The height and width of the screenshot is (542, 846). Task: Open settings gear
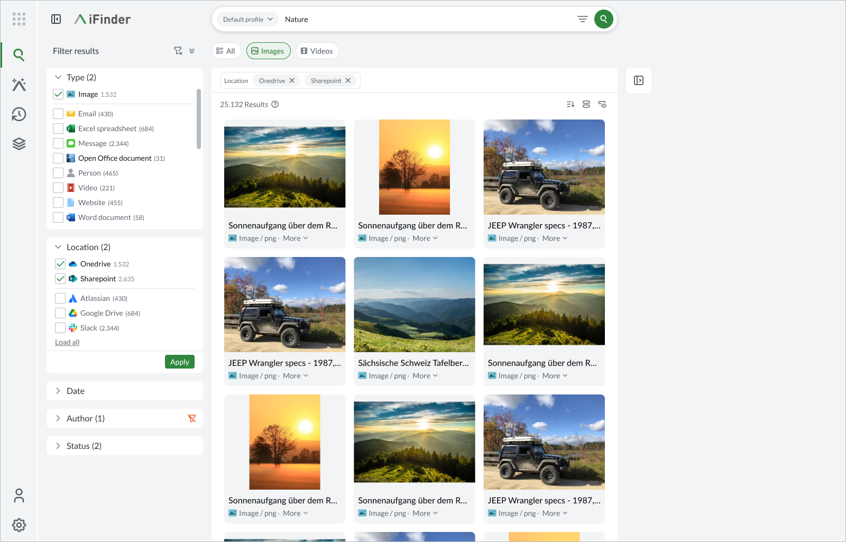(x=19, y=525)
